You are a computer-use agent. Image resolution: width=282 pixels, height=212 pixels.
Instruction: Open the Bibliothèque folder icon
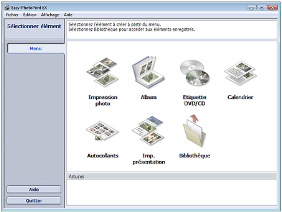[x=195, y=131]
